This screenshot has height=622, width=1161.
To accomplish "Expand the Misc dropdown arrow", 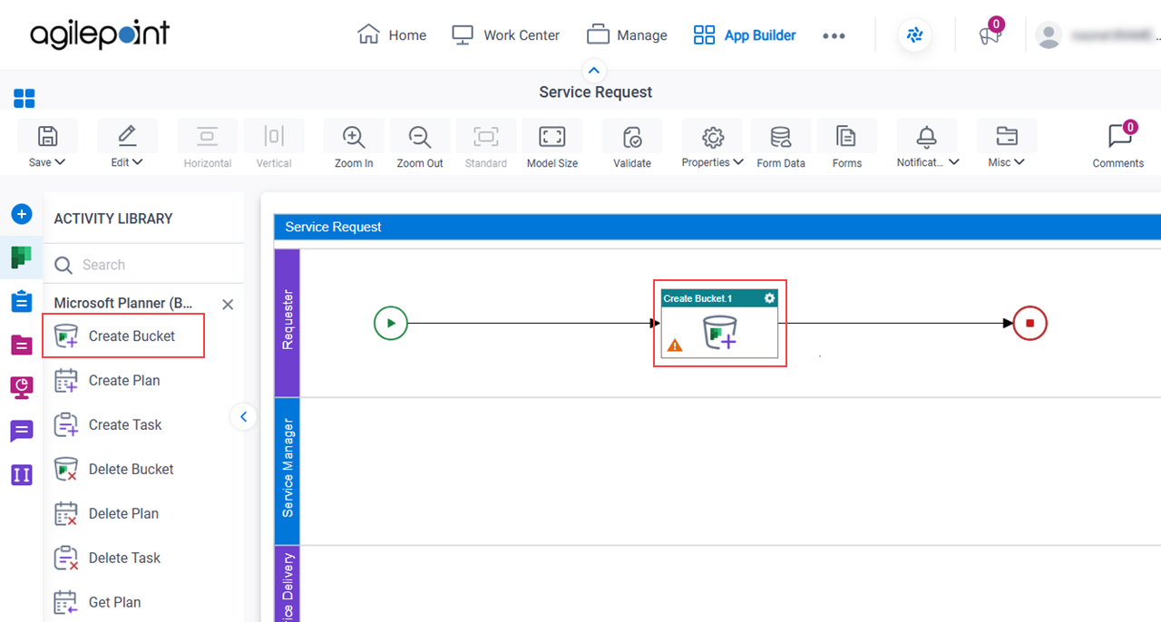I will tap(1020, 162).
